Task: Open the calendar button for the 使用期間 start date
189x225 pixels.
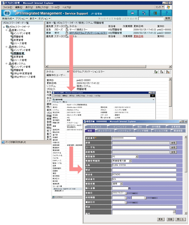Action: click(126, 198)
